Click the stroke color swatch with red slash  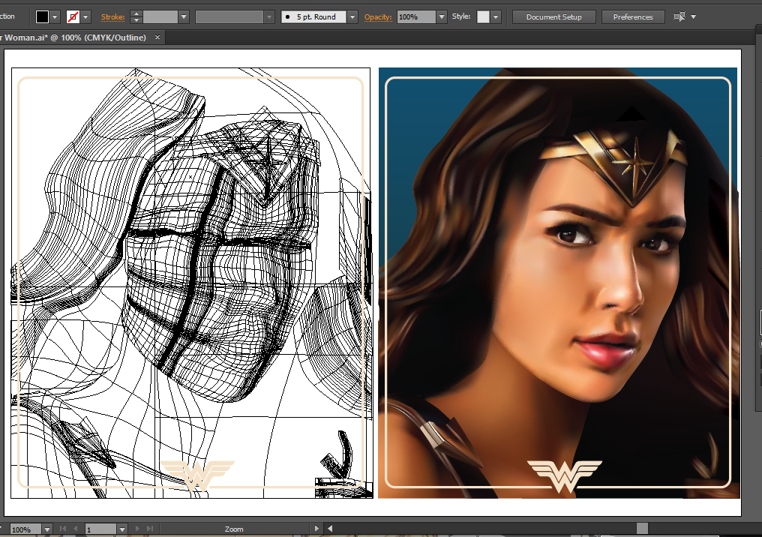[x=73, y=17]
